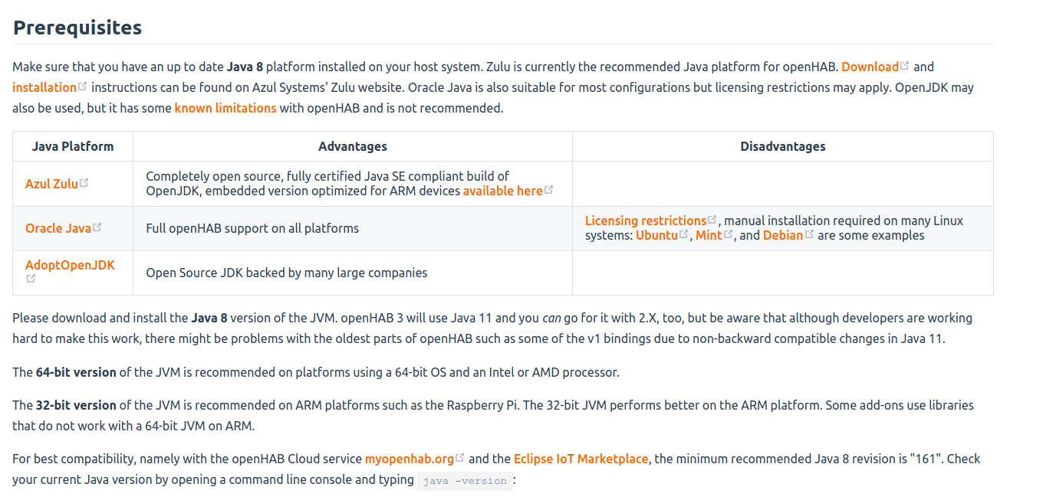Click the Java Platform column header
This screenshot has height=500, width=1043.
point(73,146)
